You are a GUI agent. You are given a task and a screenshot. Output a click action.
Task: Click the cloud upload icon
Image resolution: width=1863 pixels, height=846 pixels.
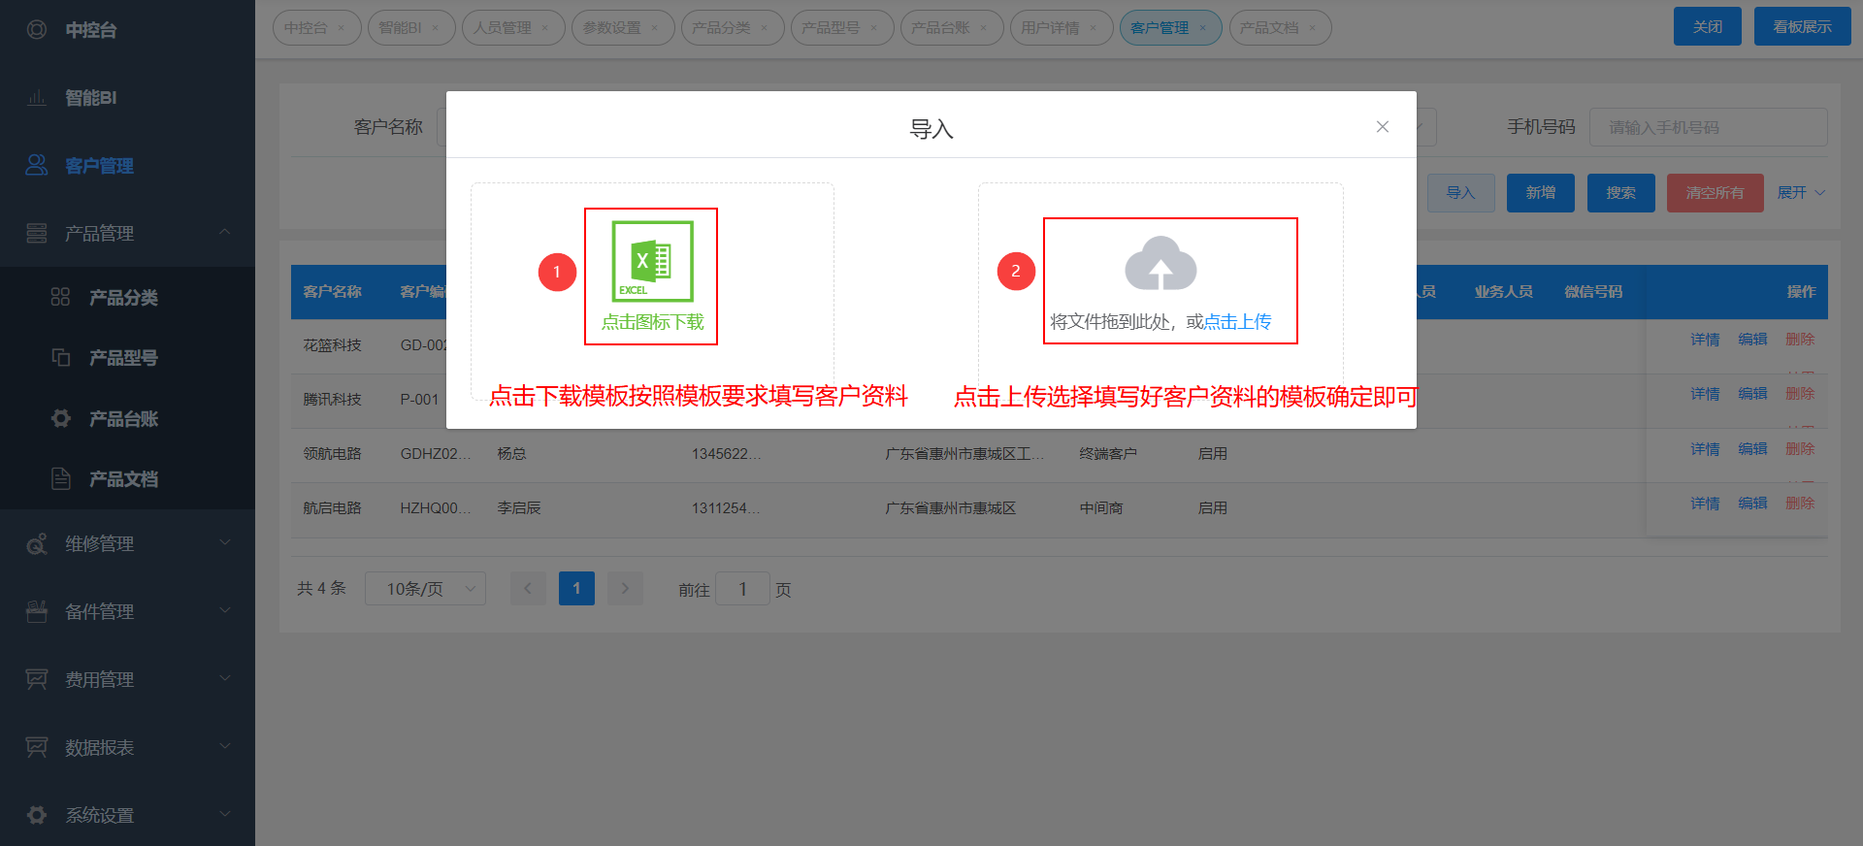(x=1160, y=264)
